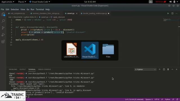The height and width of the screenshot is (101, 180).
Task: Switch to the Problems panel tab
Action: click(13, 69)
